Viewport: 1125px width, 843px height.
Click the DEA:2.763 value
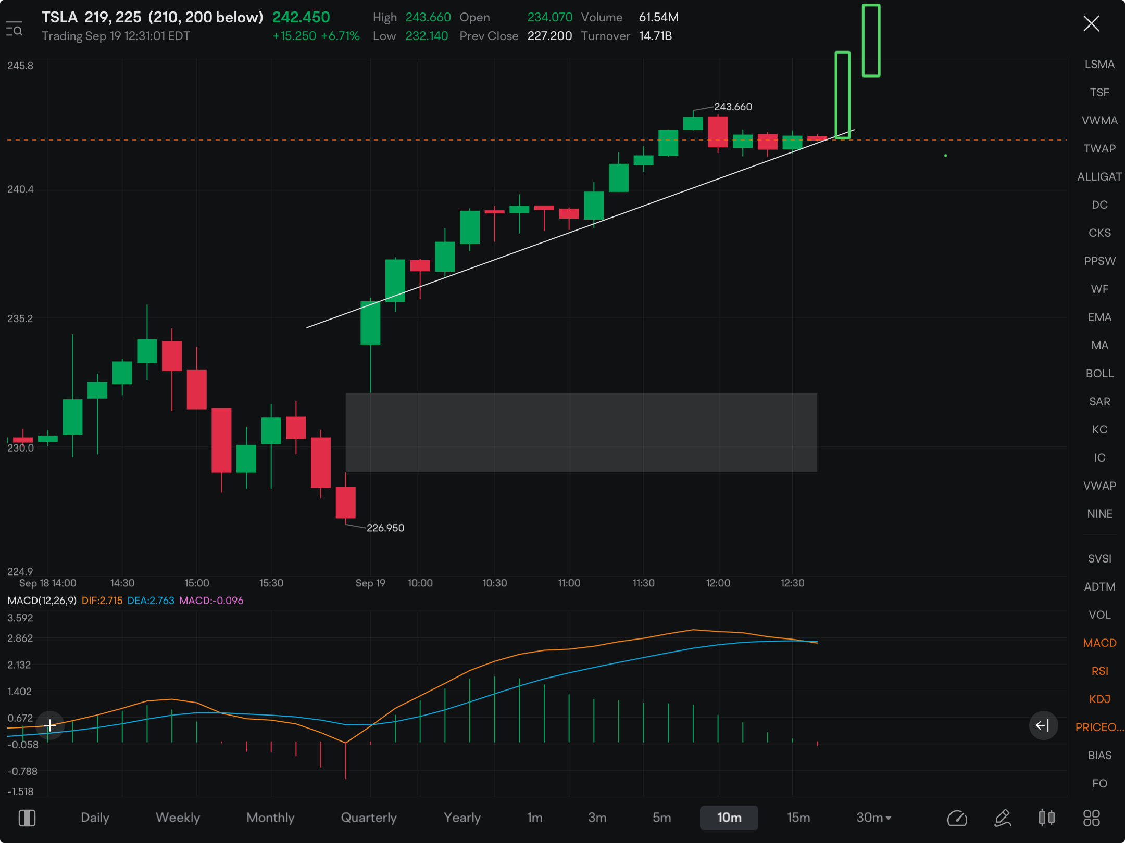point(151,601)
